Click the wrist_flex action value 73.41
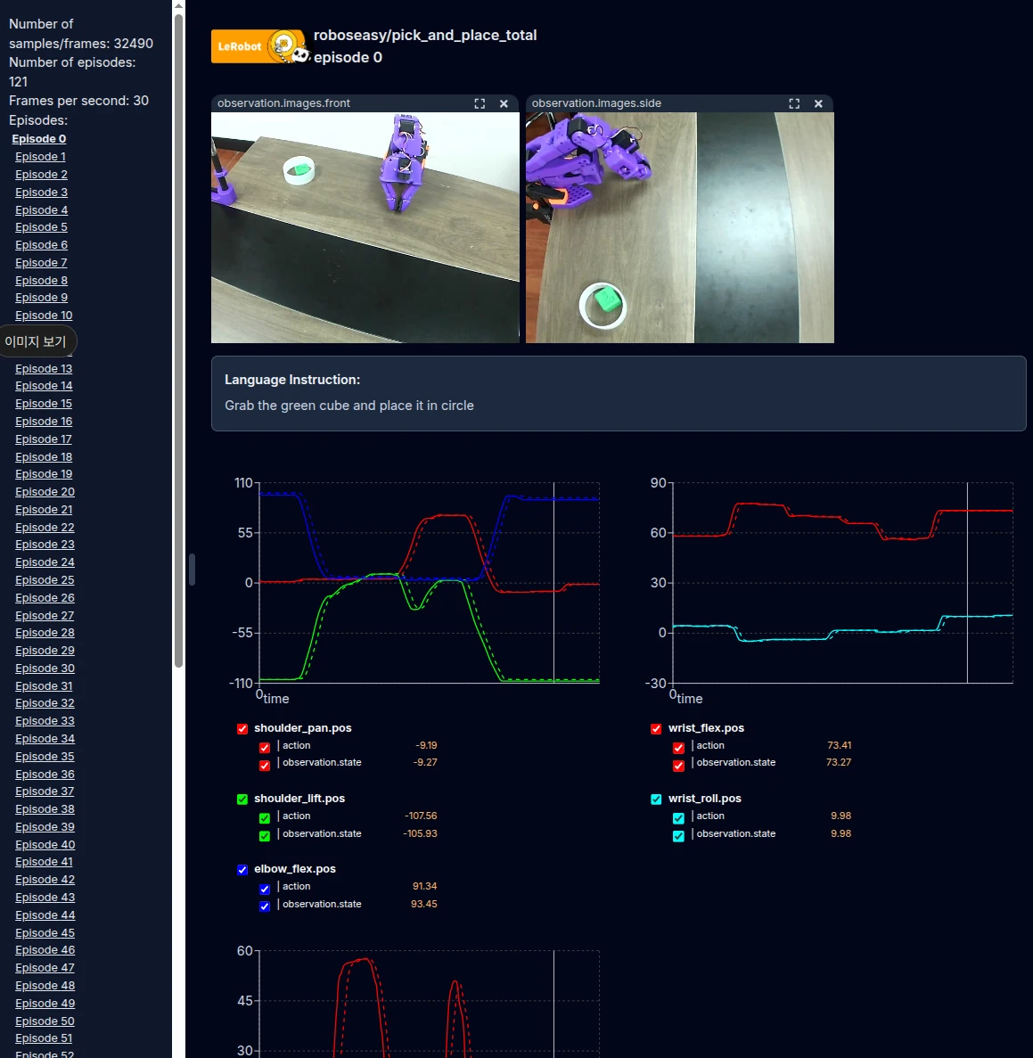 tap(840, 746)
